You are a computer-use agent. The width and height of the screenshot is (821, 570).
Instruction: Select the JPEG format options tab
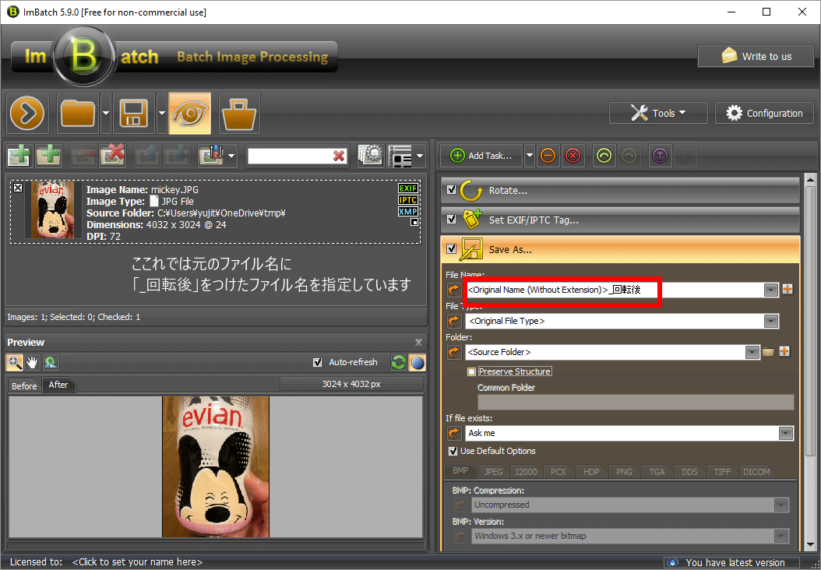(x=493, y=472)
